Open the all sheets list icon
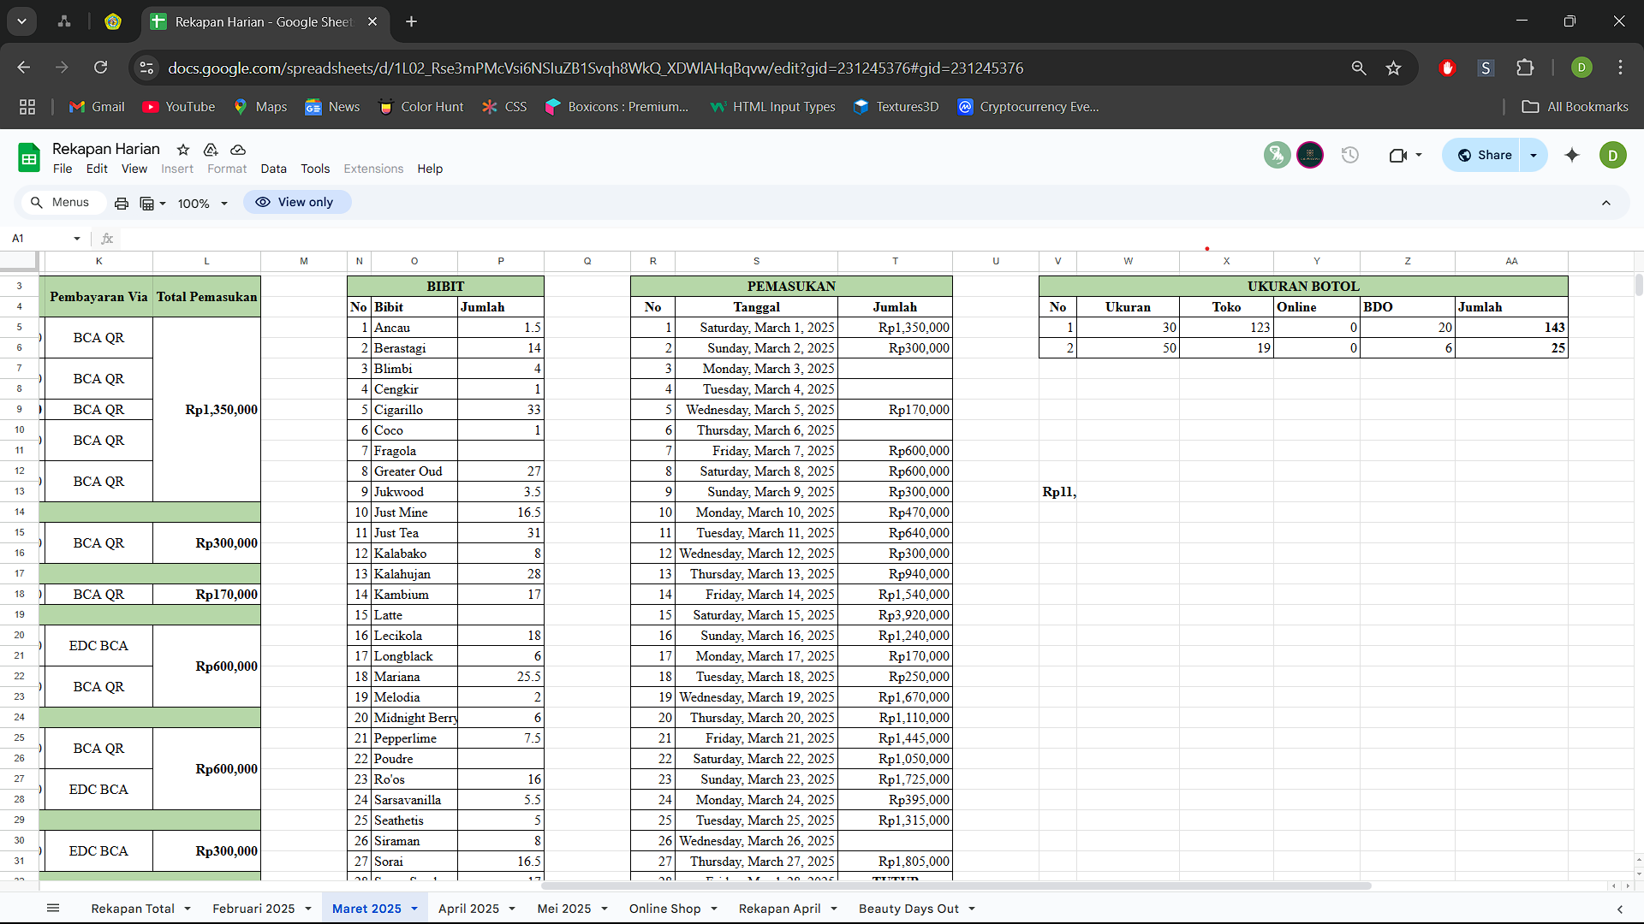 click(x=53, y=909)
